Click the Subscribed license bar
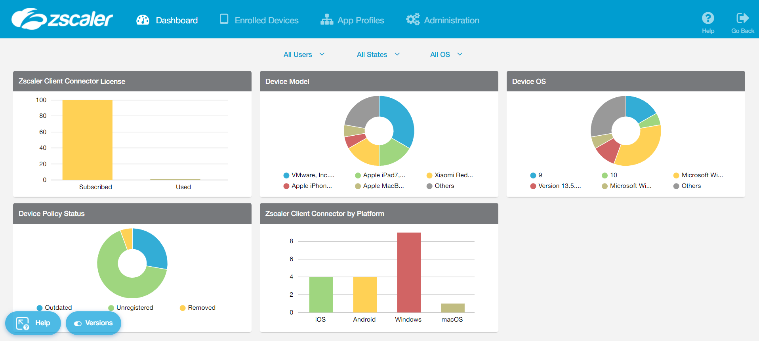The image size is (759, 341). [88, 140]
